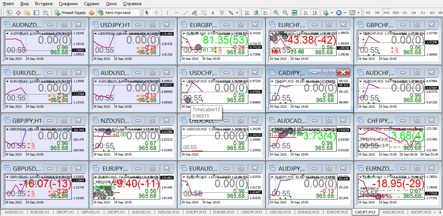Set timeframe to W1
This screenshot has width=443, height=216.
[x=432, y=13]
